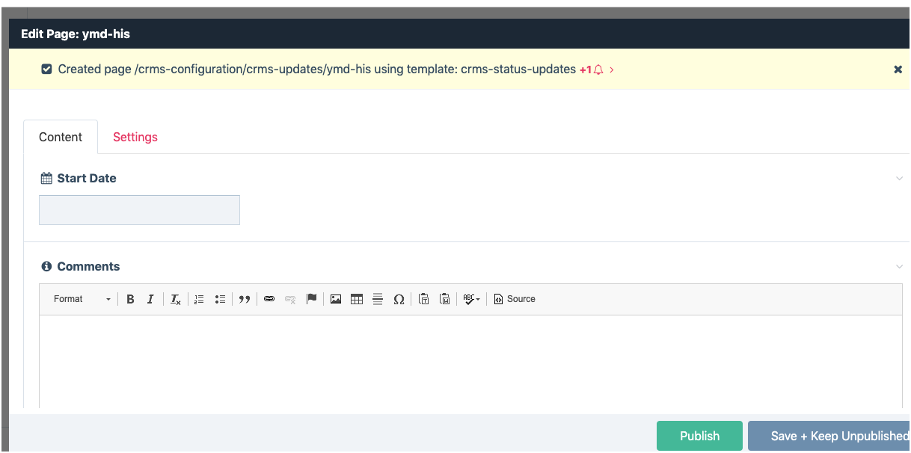Toggle bold formatting in the Comments editor

[130, 299]
